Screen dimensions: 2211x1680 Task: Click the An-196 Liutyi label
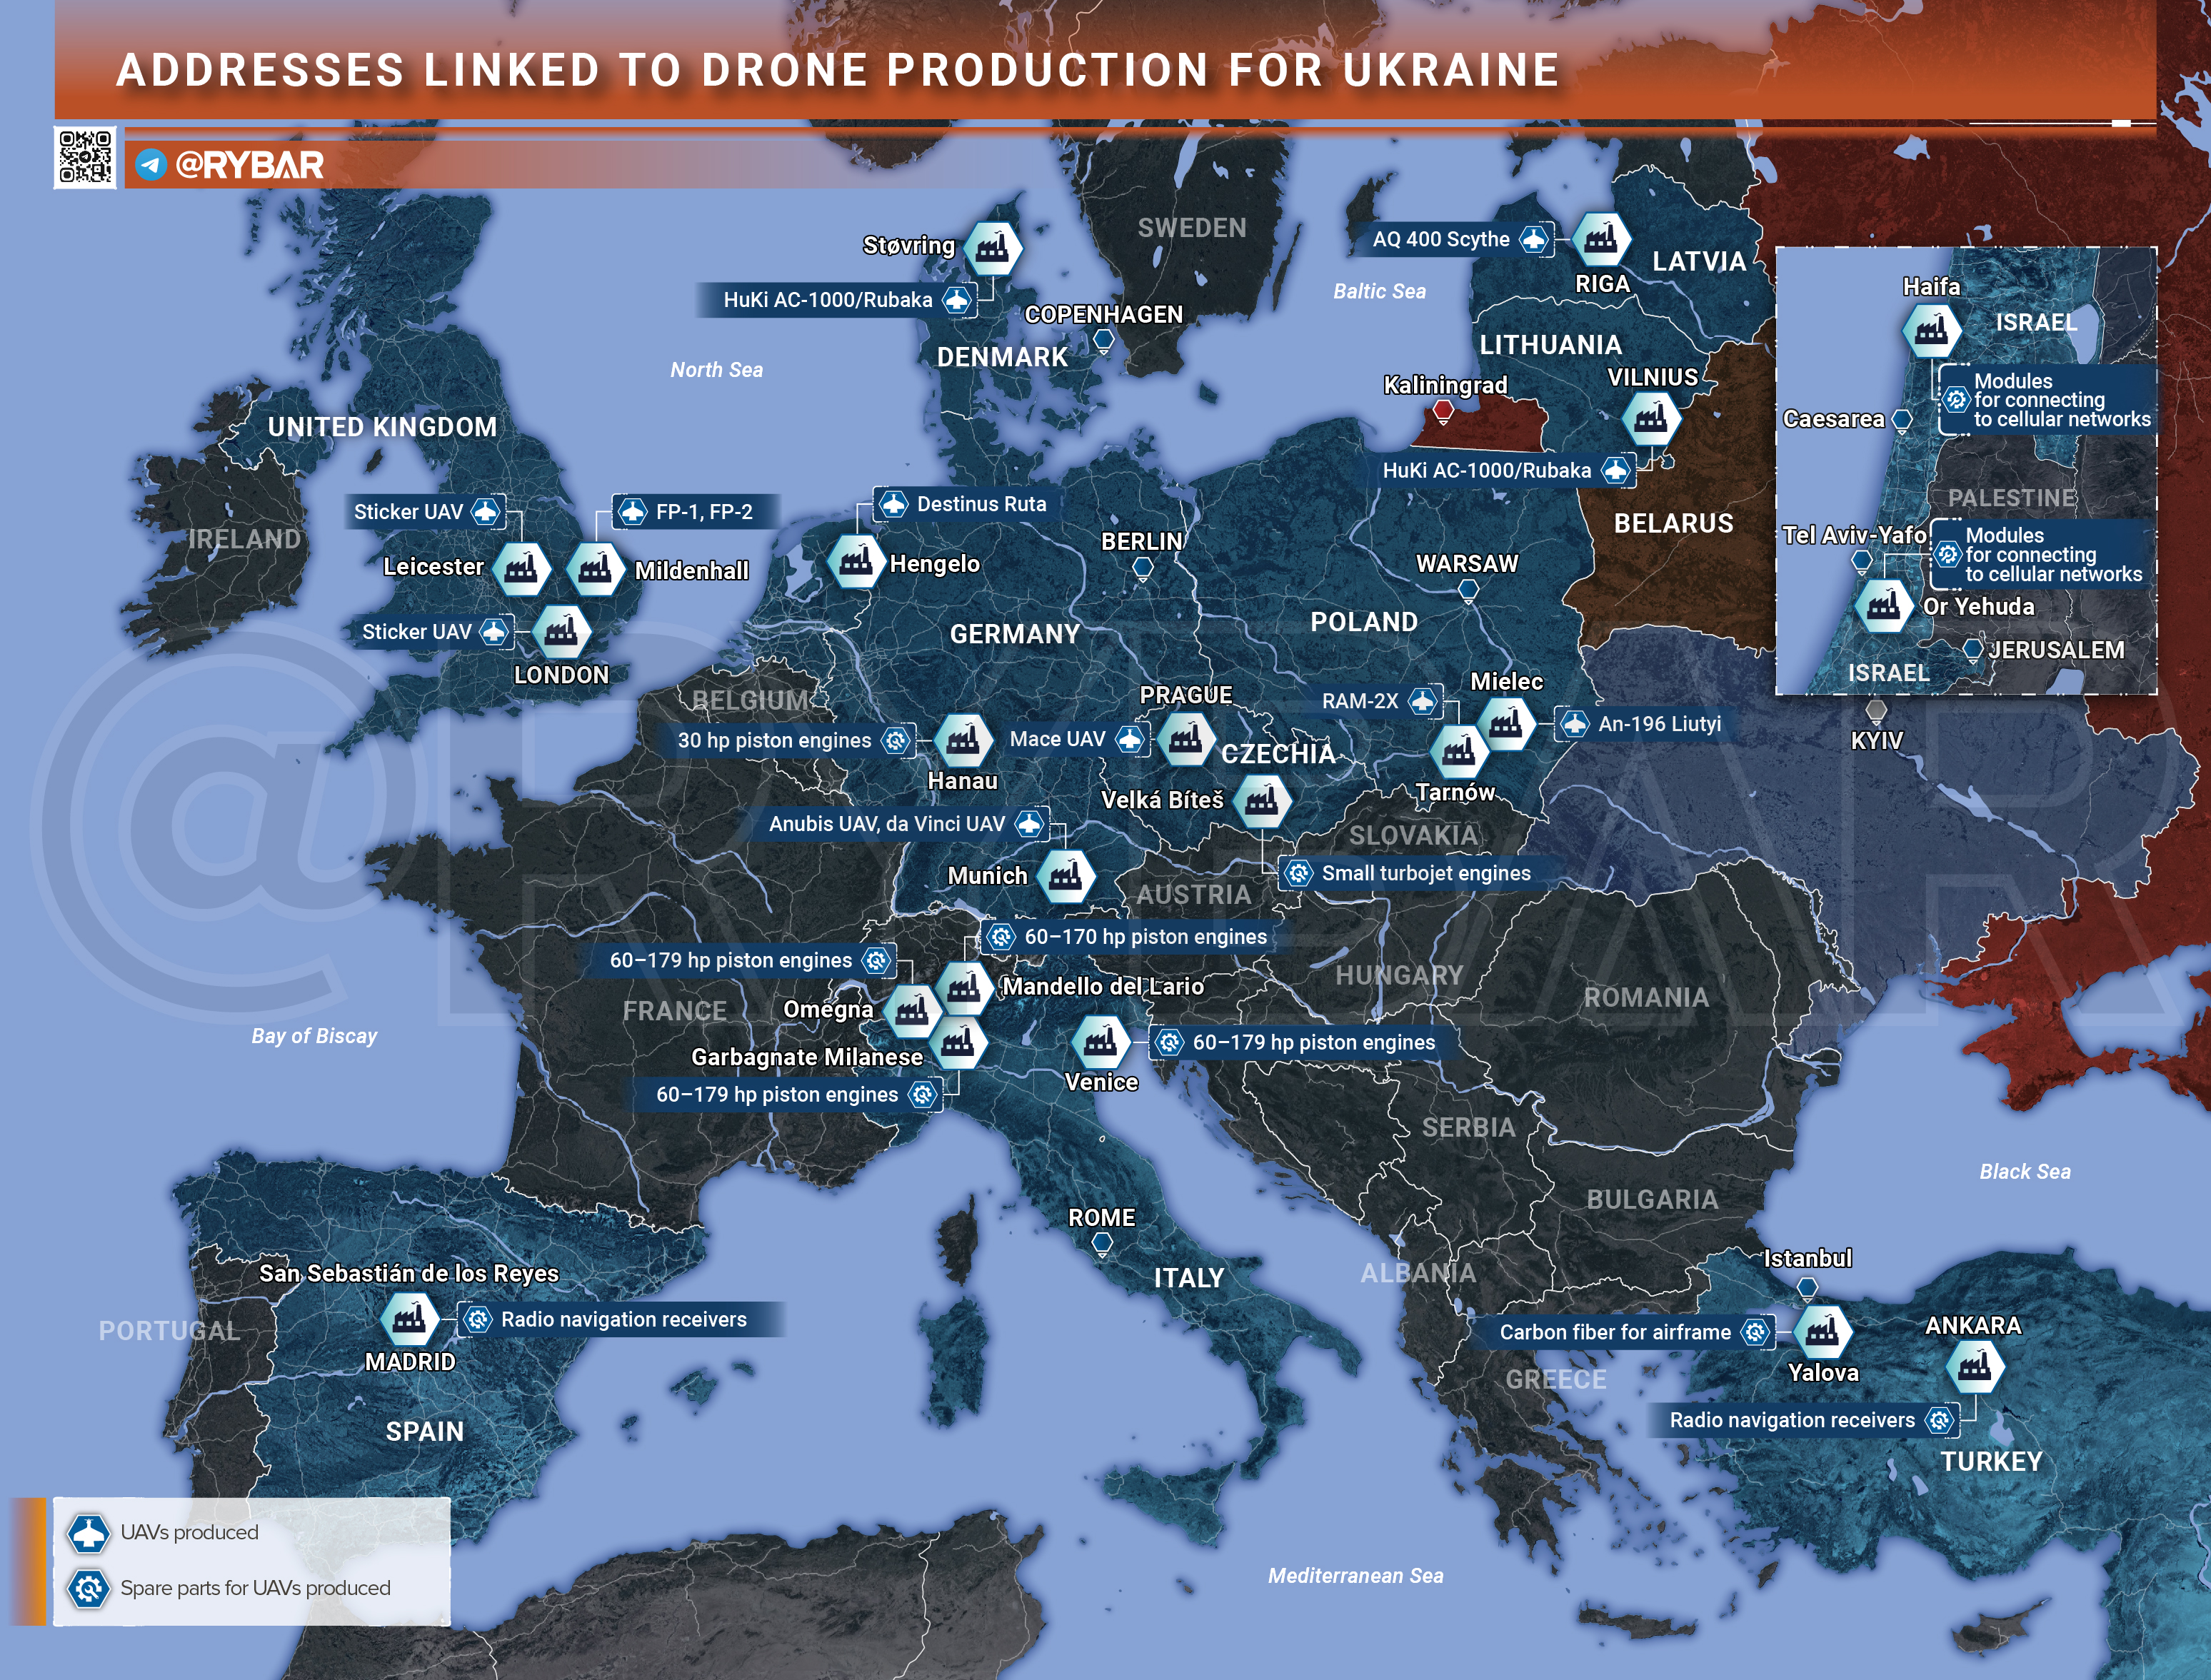pyautogui.click(x=1659, y=724)
